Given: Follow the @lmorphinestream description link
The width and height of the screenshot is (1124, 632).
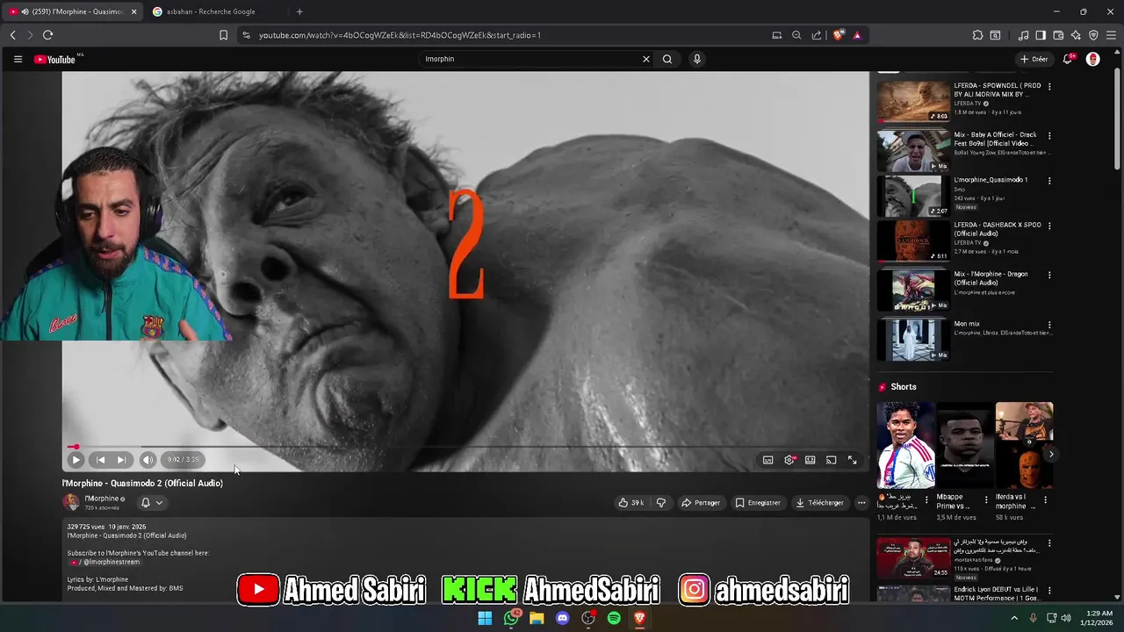Looking at the screenshot, I should coord(111,562).
